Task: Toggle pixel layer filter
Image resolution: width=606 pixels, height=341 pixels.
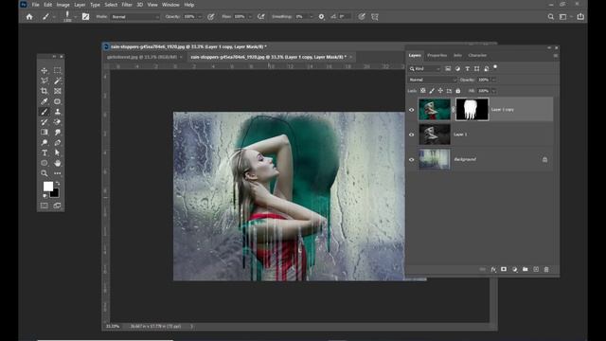Action: (x=448, y=68)
